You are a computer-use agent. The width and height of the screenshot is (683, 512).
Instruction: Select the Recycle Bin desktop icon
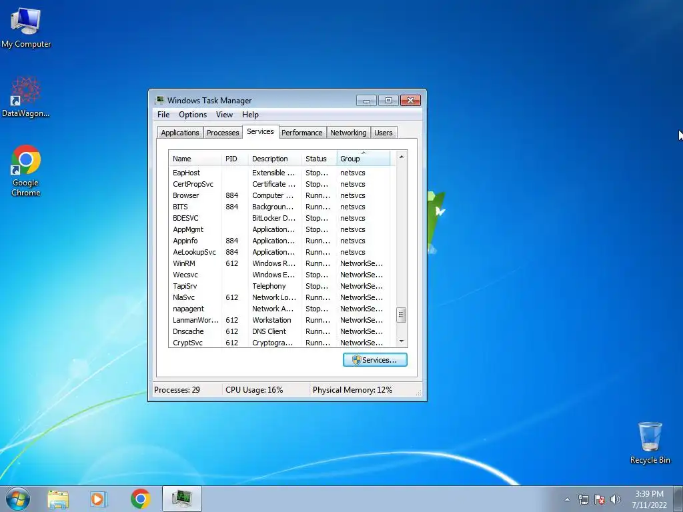[650, 443]
